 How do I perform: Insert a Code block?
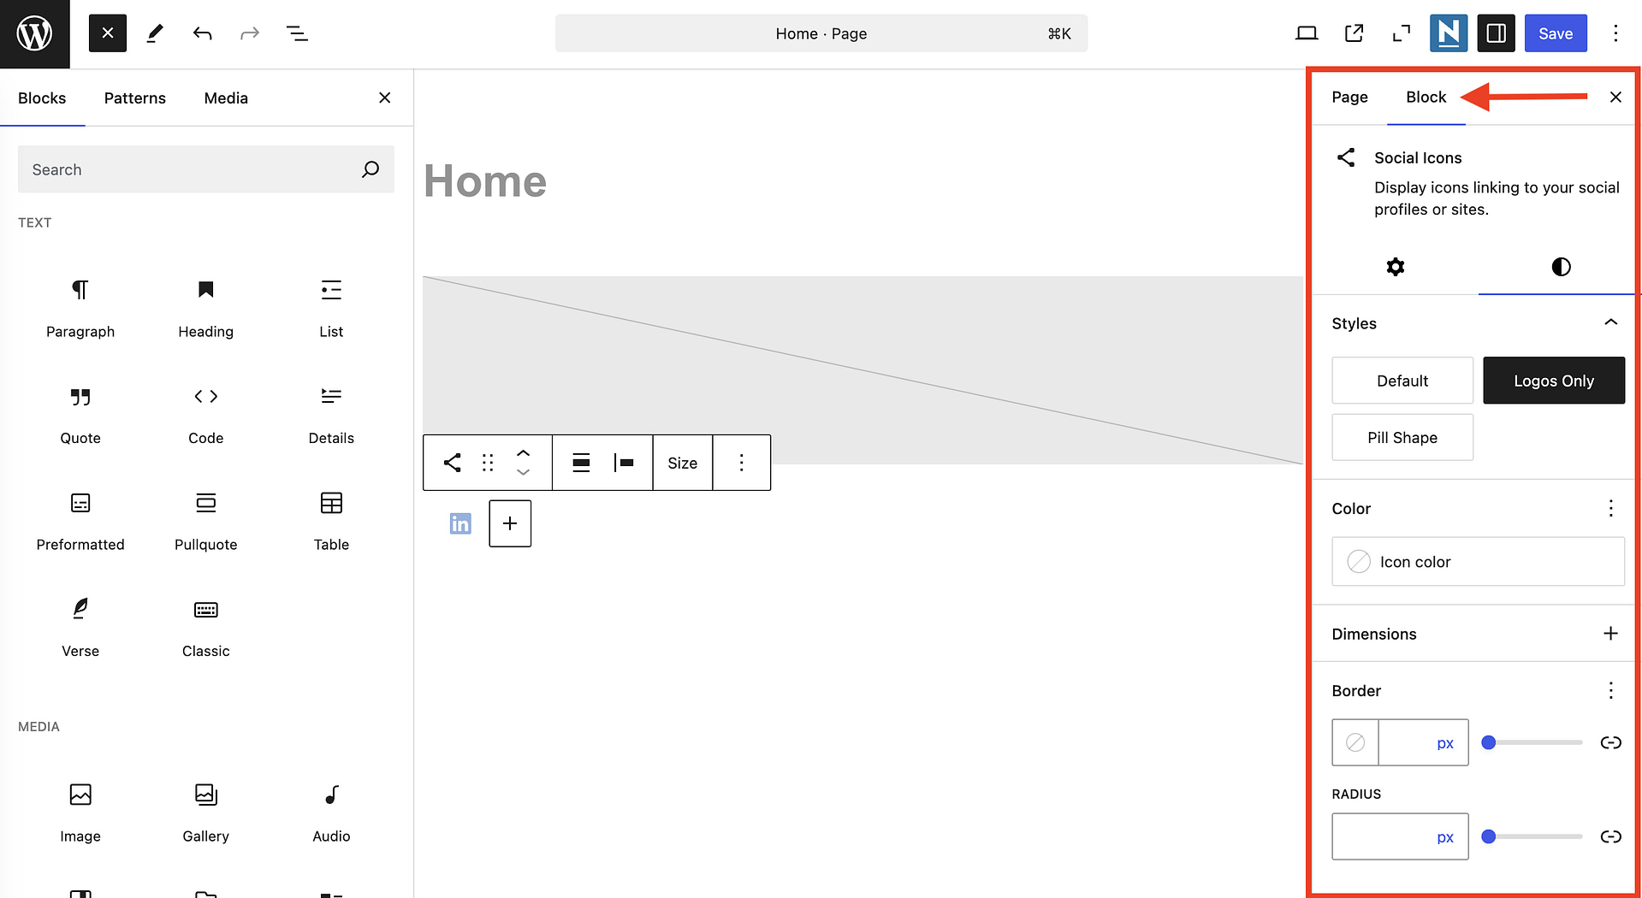(205, 415)
